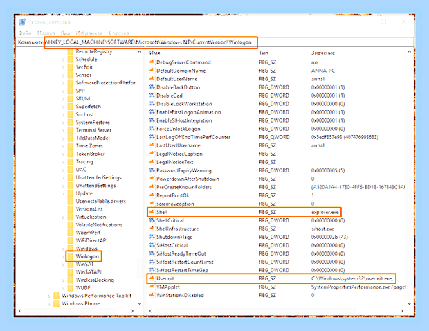Click the PasswordExpiryWarning DWORD icon
Image resolution: width=429 pixels, height=331 pixels.
click(152, 170)
